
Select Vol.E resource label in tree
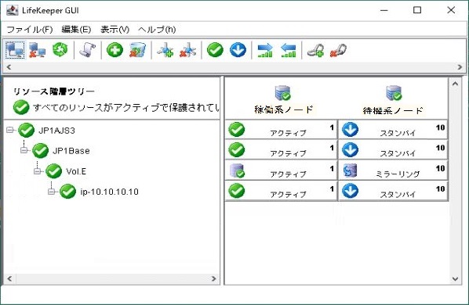tap(76, 171)
